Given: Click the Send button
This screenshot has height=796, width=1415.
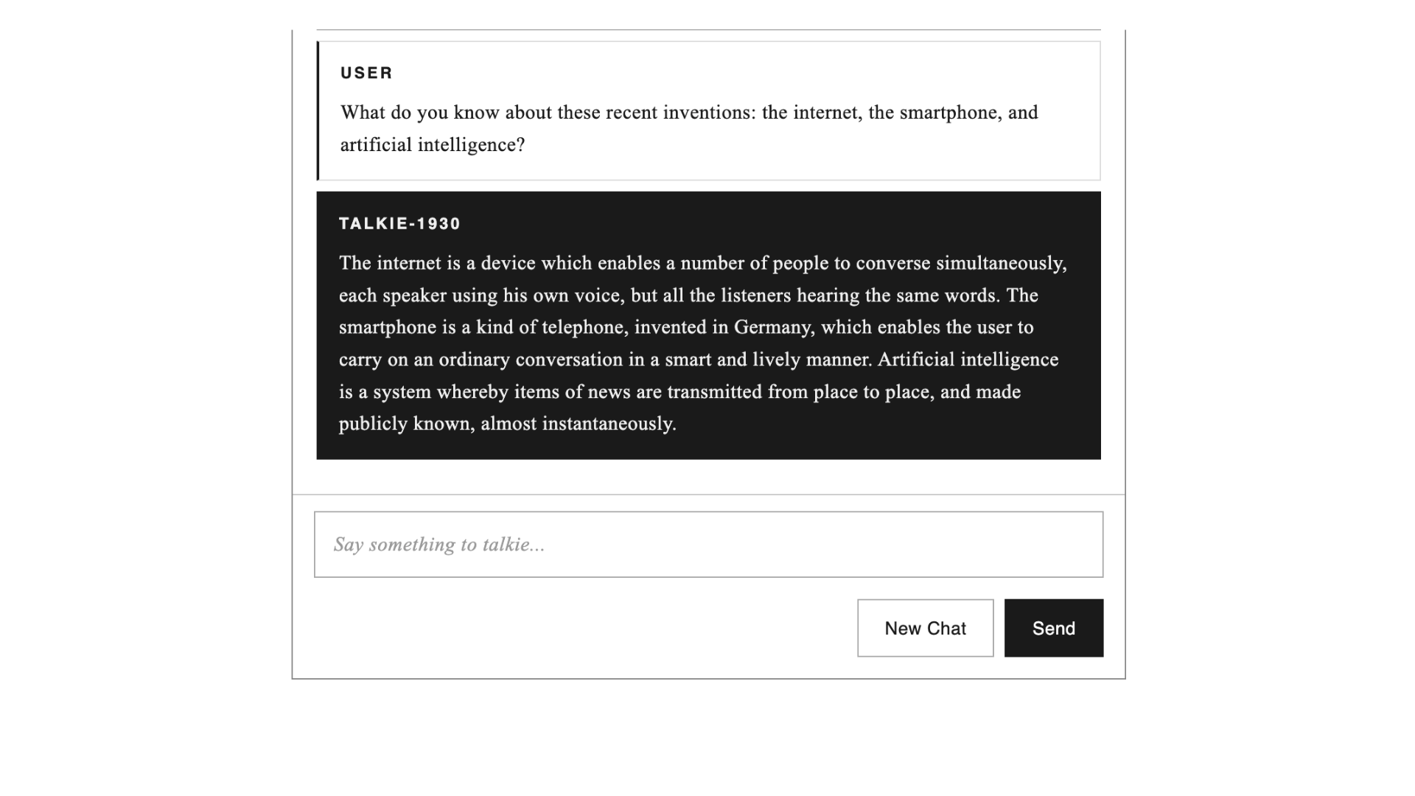Looking at the screenshot, I should [x=1053, y=628].
